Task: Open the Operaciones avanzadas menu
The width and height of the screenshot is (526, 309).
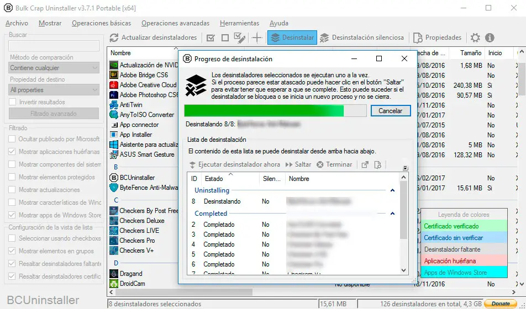Action: click(176, 23)
